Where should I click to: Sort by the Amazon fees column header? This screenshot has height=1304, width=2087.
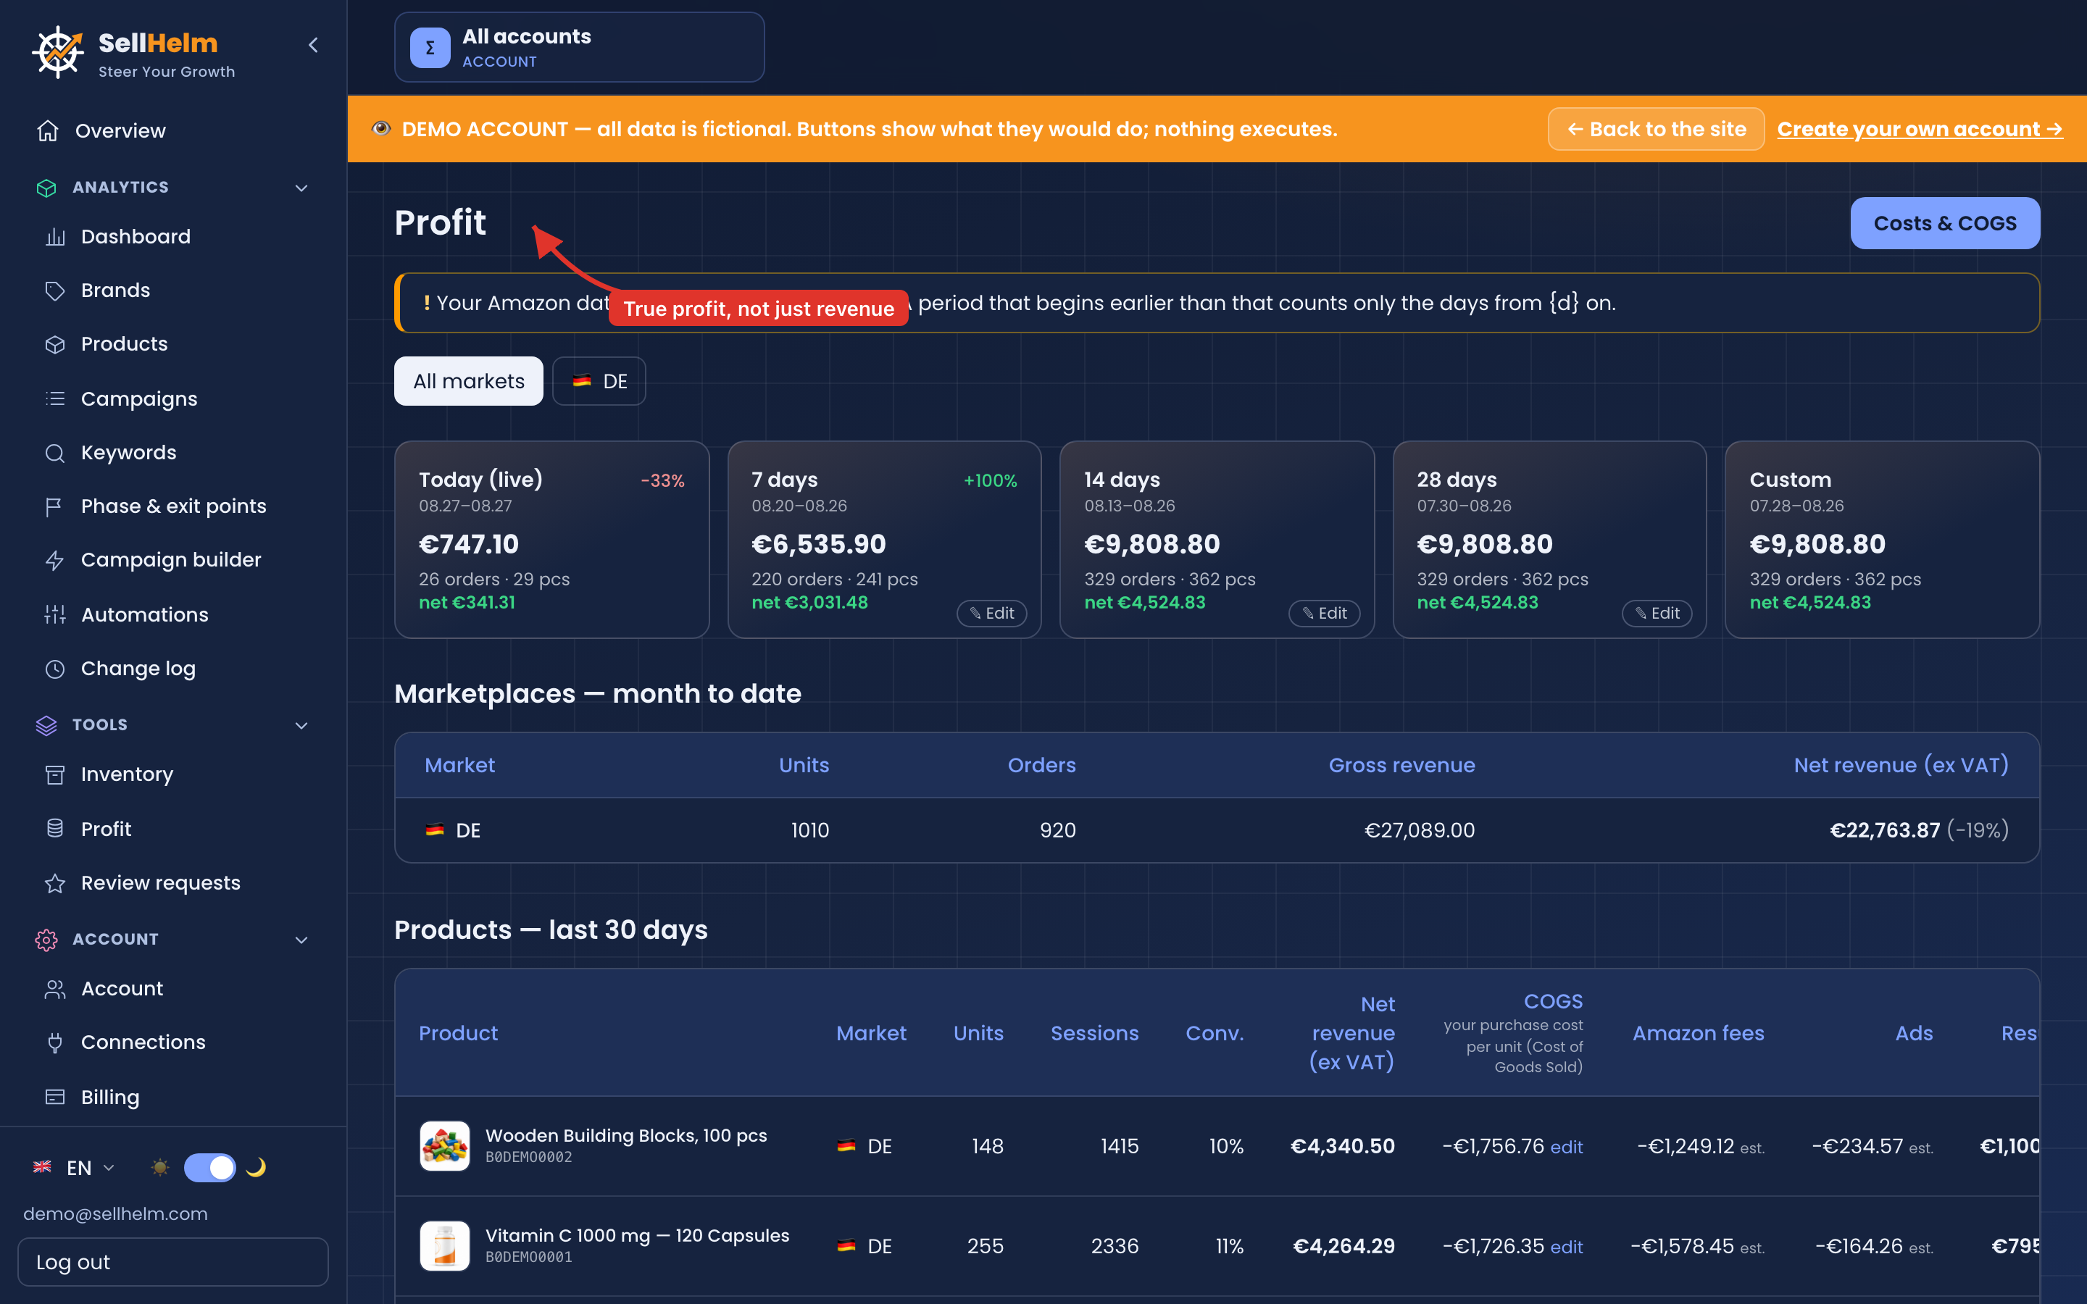point(1698,1033)
